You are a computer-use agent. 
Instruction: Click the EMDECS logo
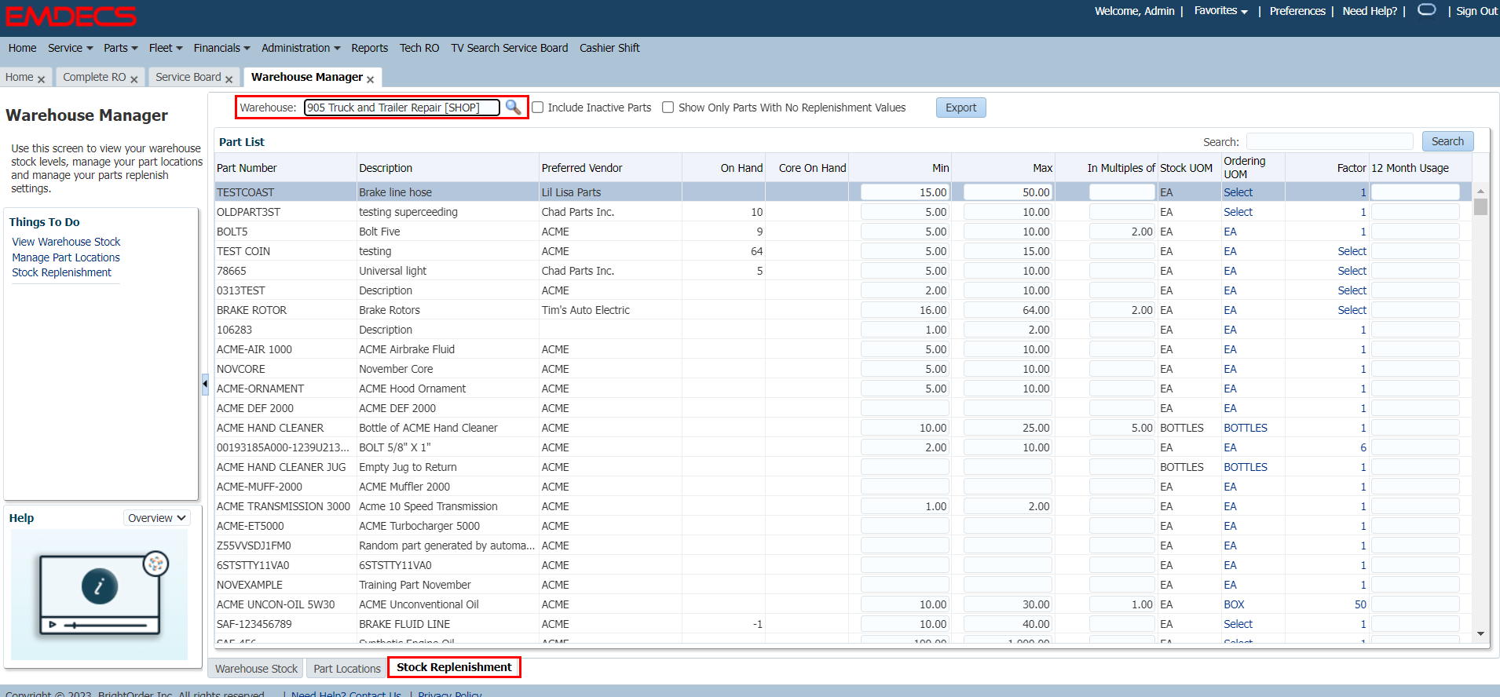coord(71,16)
